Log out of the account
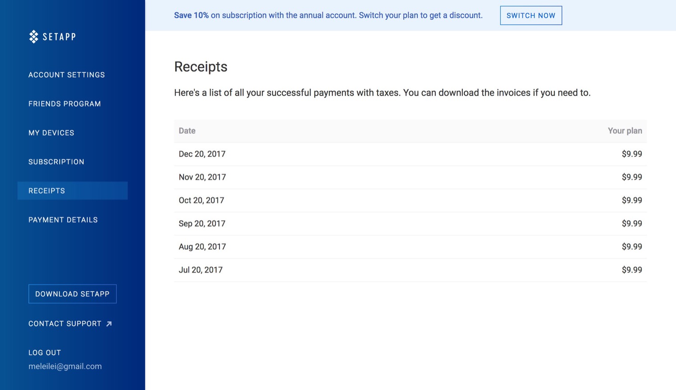Viewport: 676px width, 390px height. tap(45, 353)
